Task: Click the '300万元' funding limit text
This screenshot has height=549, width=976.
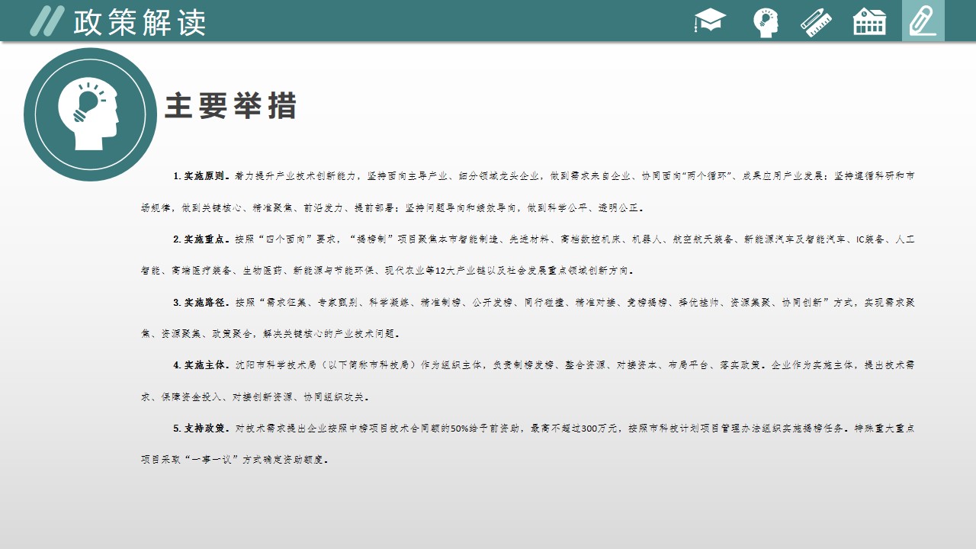Action: click(599, 429)
